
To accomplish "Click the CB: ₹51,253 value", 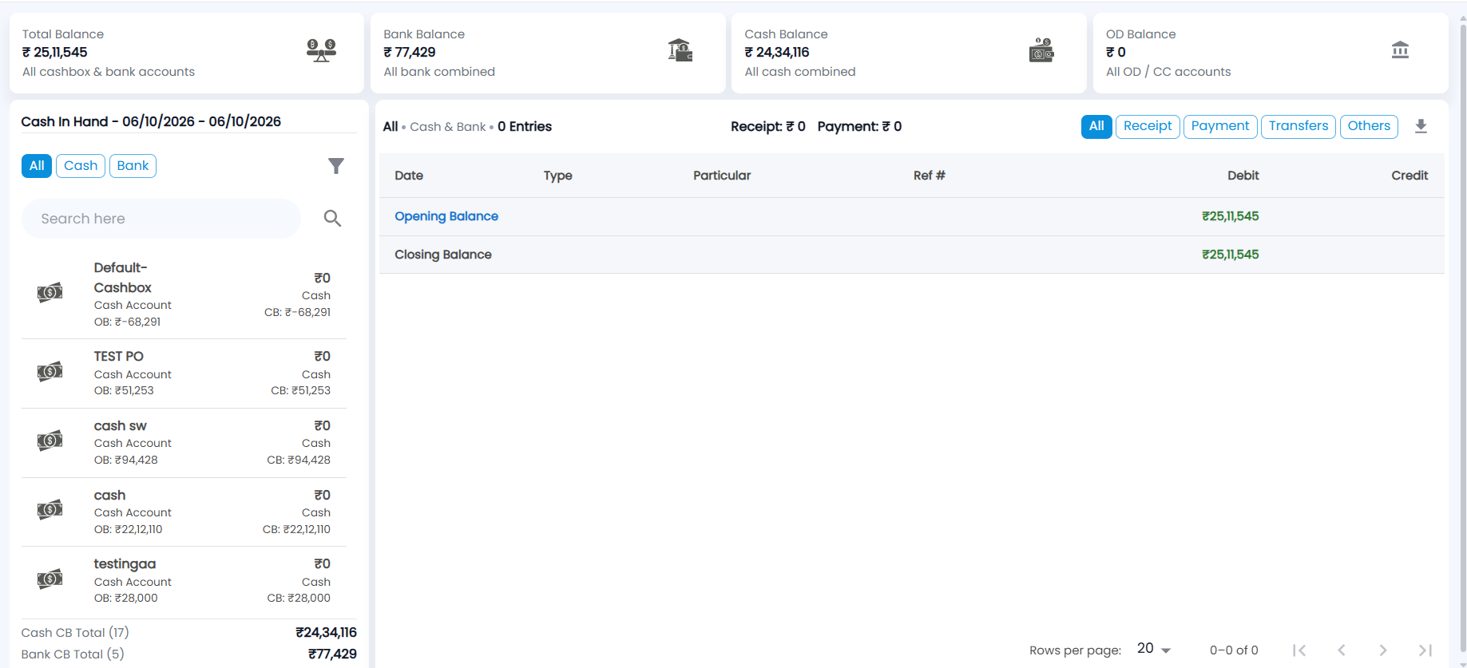I will pyautogui.click(x=300, y=390).
